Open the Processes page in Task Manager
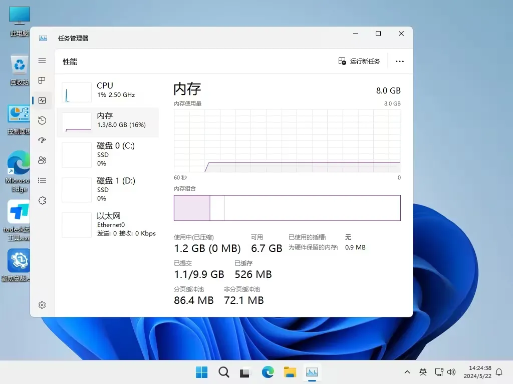Viewport: 513px width, 384px height. pos(42,80)
